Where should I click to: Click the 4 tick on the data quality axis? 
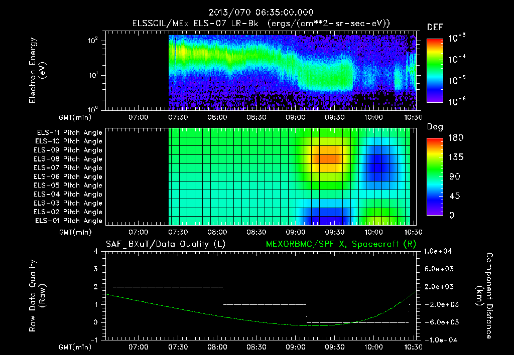[x=96, y=251]
